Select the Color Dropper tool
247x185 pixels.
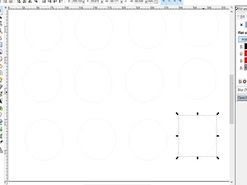tap(1, 142)
